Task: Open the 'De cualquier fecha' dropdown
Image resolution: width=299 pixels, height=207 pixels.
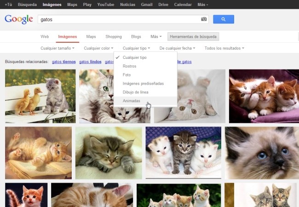Action: (178, 48)
